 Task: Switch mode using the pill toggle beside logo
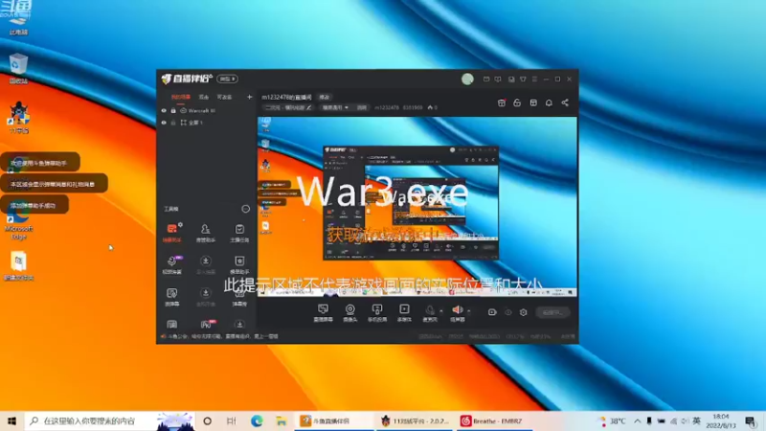coord(227,79)
